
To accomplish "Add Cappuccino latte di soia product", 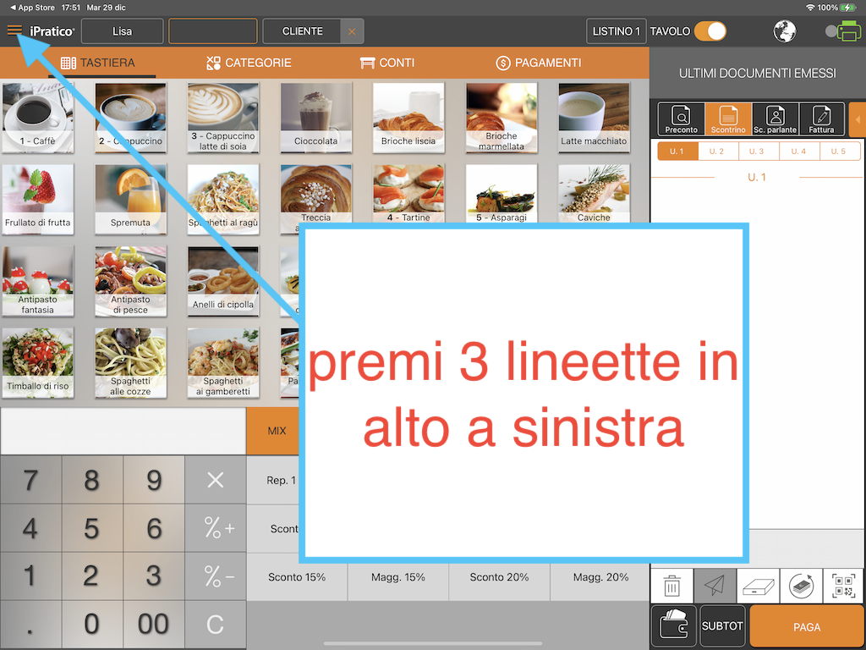I will coord(223,118).
